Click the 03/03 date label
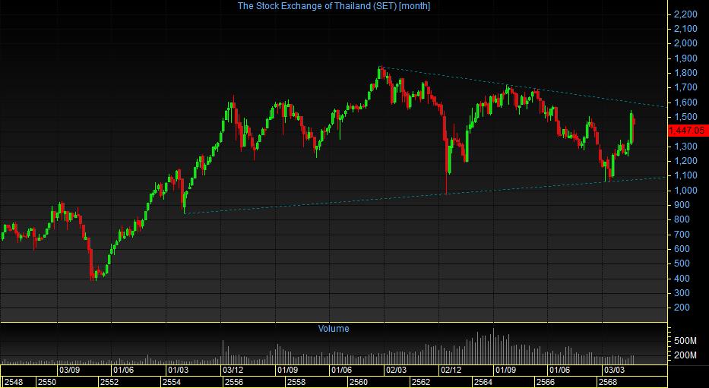The height and width of the screenshot is (388, 709). coord(614,370)
